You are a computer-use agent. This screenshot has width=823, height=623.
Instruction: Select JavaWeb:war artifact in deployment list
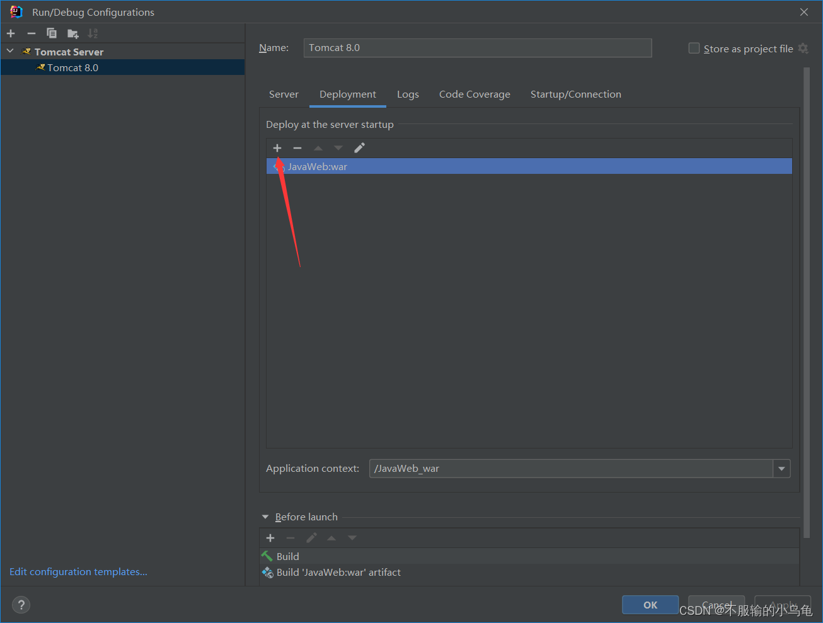(529, 166)
